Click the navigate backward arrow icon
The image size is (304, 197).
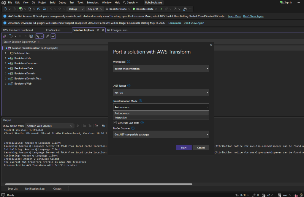(5, 9)
